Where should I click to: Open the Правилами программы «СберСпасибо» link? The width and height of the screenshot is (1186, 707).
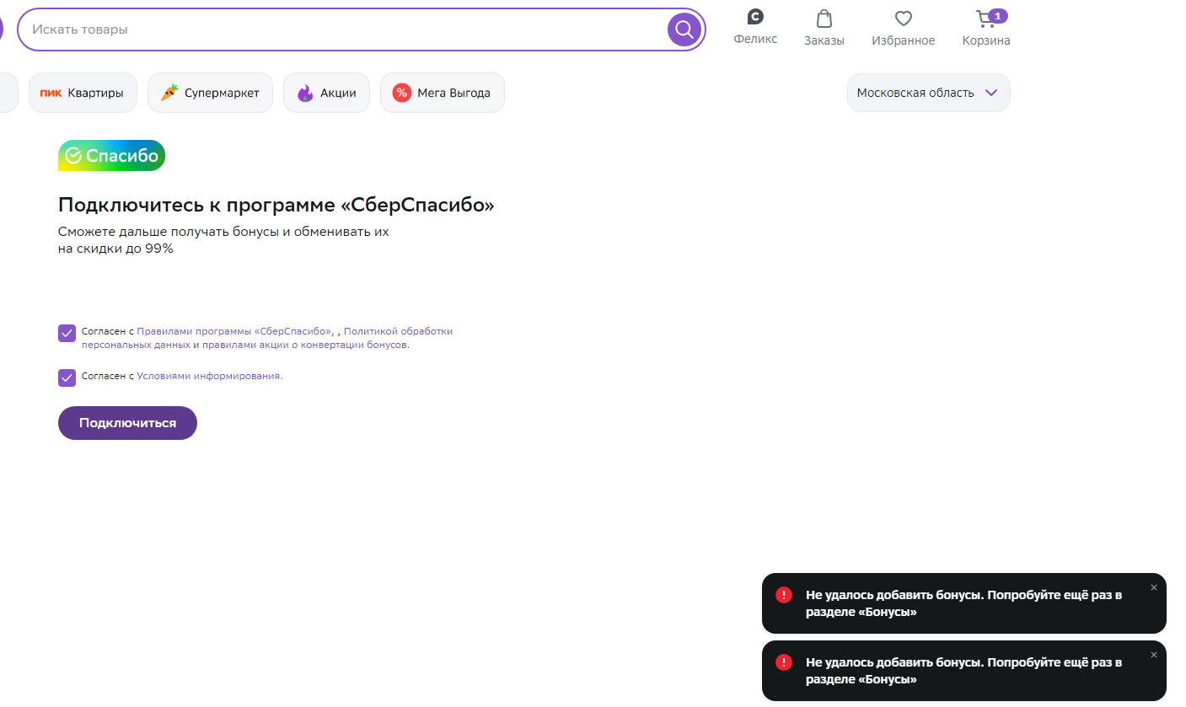click(235, 331)
